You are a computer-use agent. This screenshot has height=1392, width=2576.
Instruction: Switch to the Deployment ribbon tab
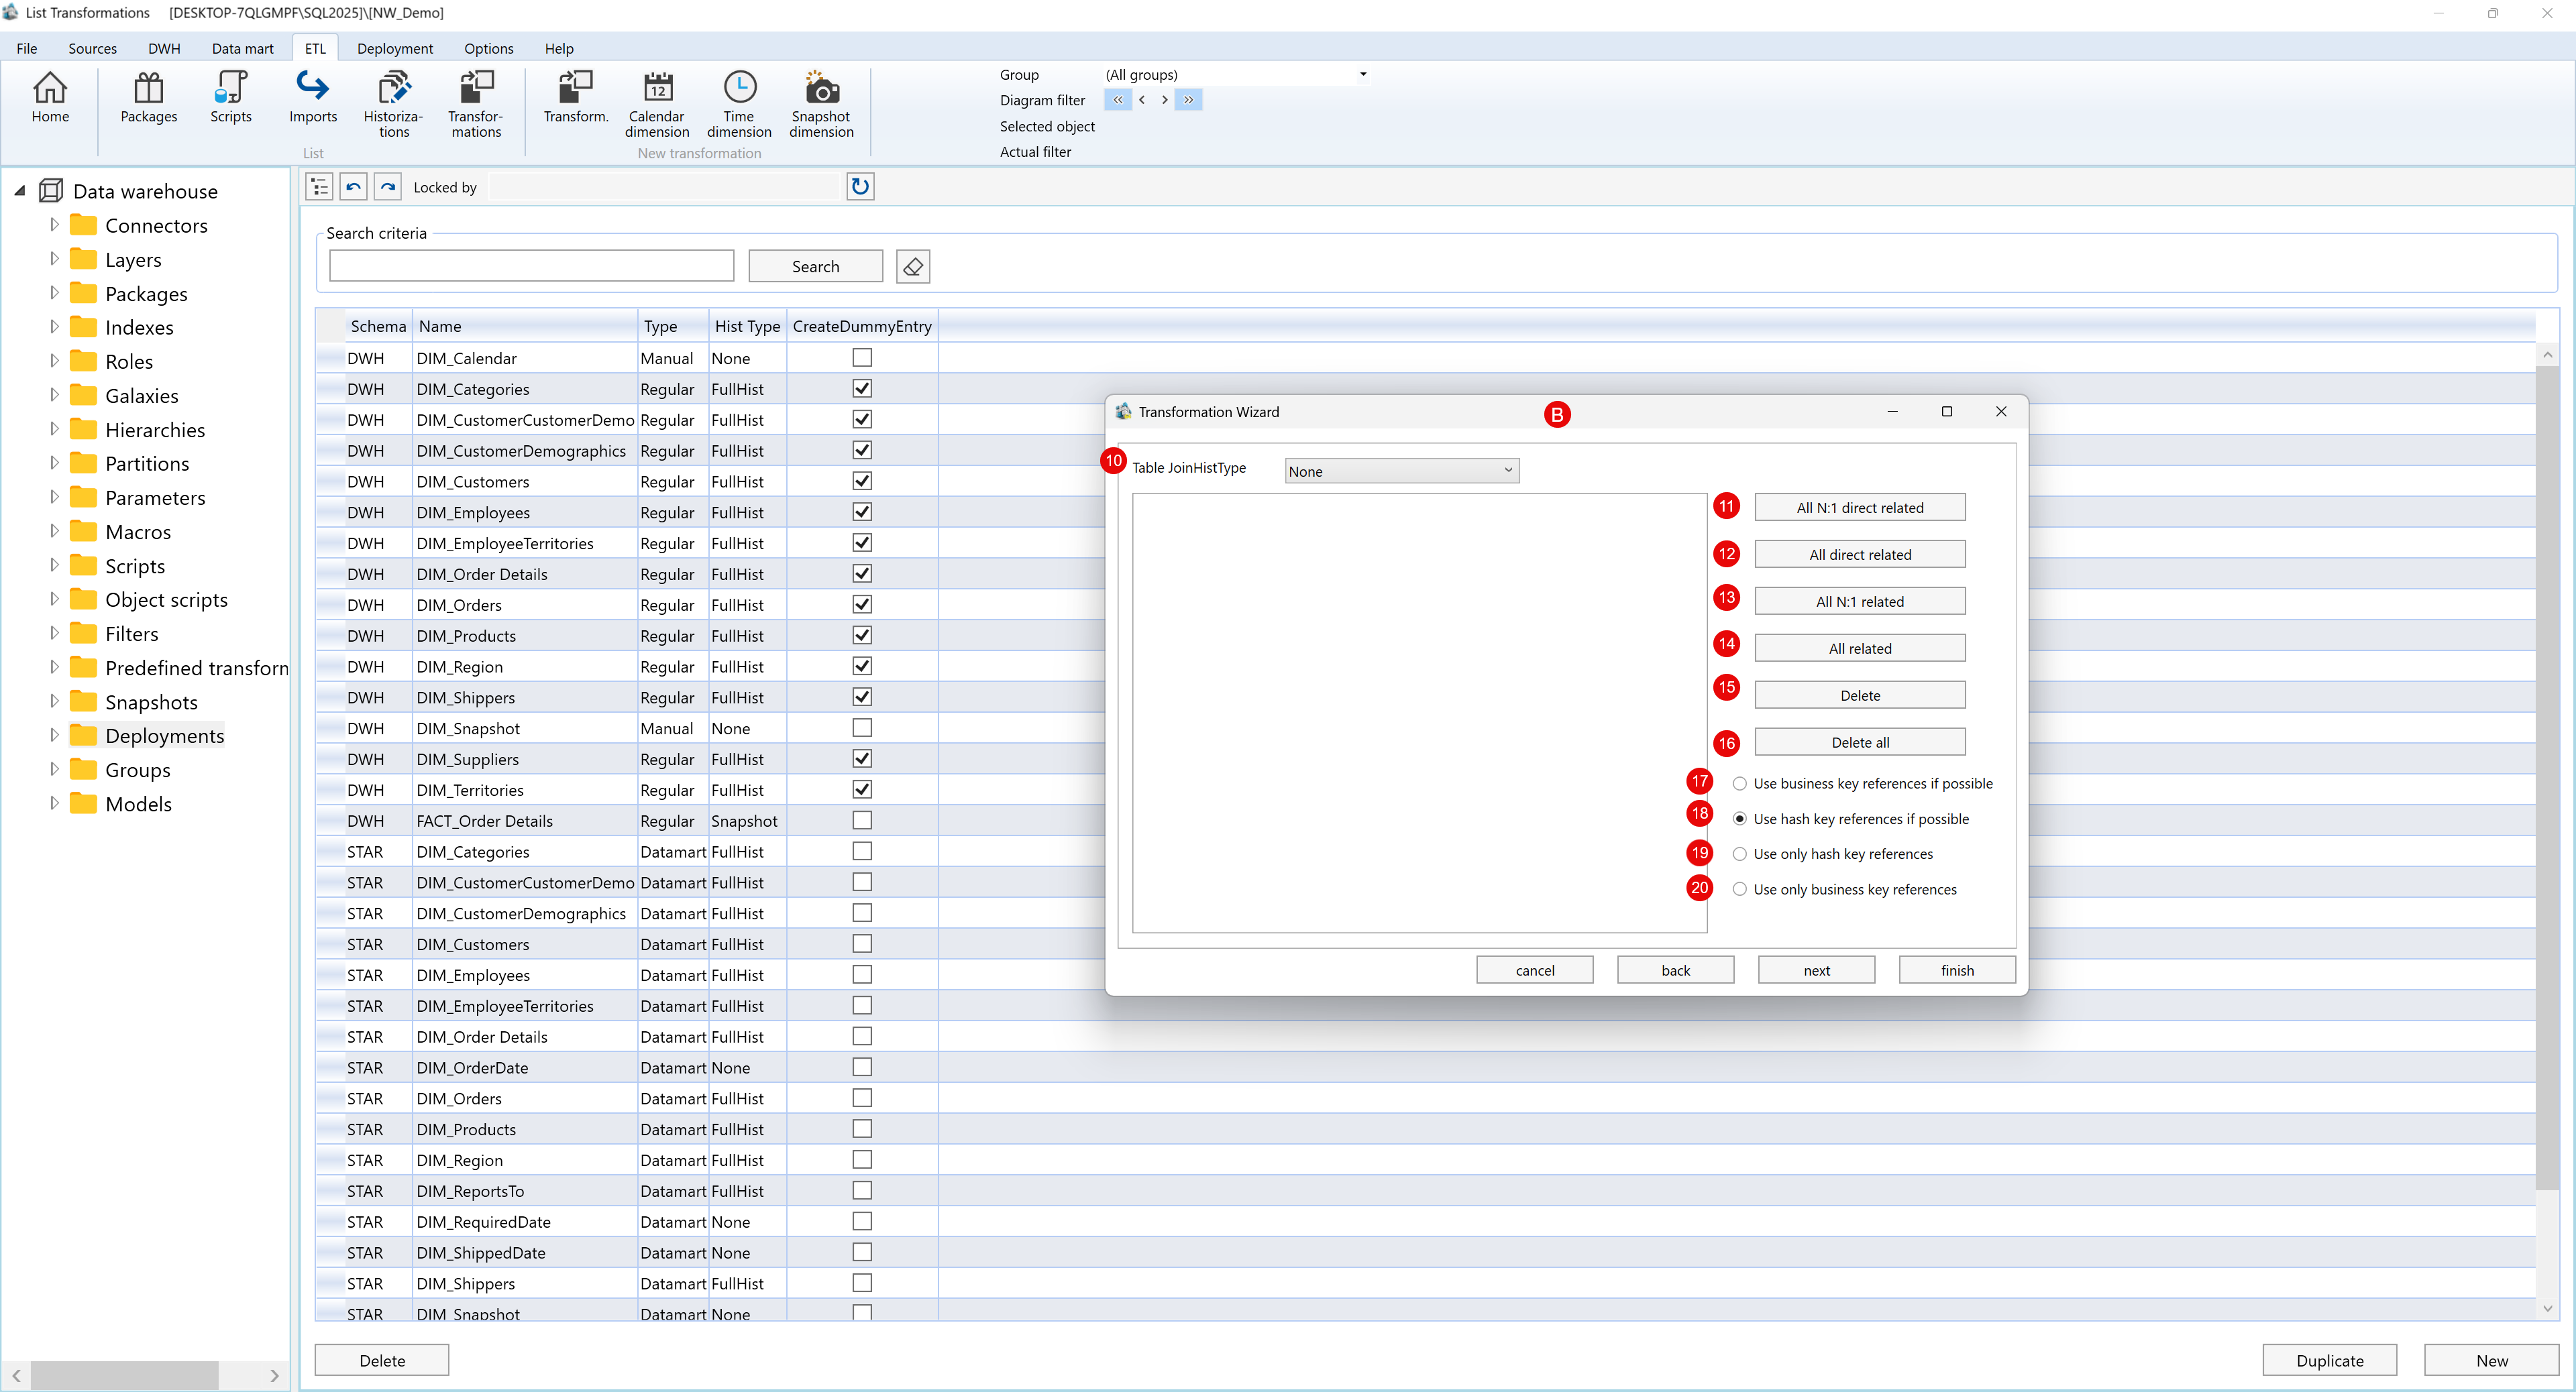tap(394, 48)
